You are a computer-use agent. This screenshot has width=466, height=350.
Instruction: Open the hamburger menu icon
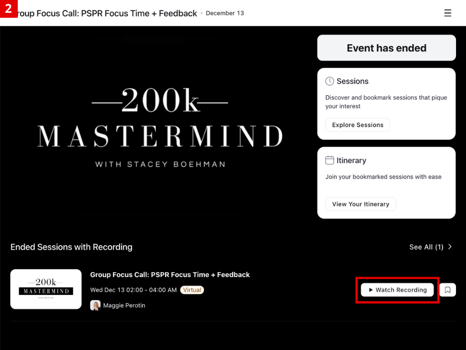[448, 13]
